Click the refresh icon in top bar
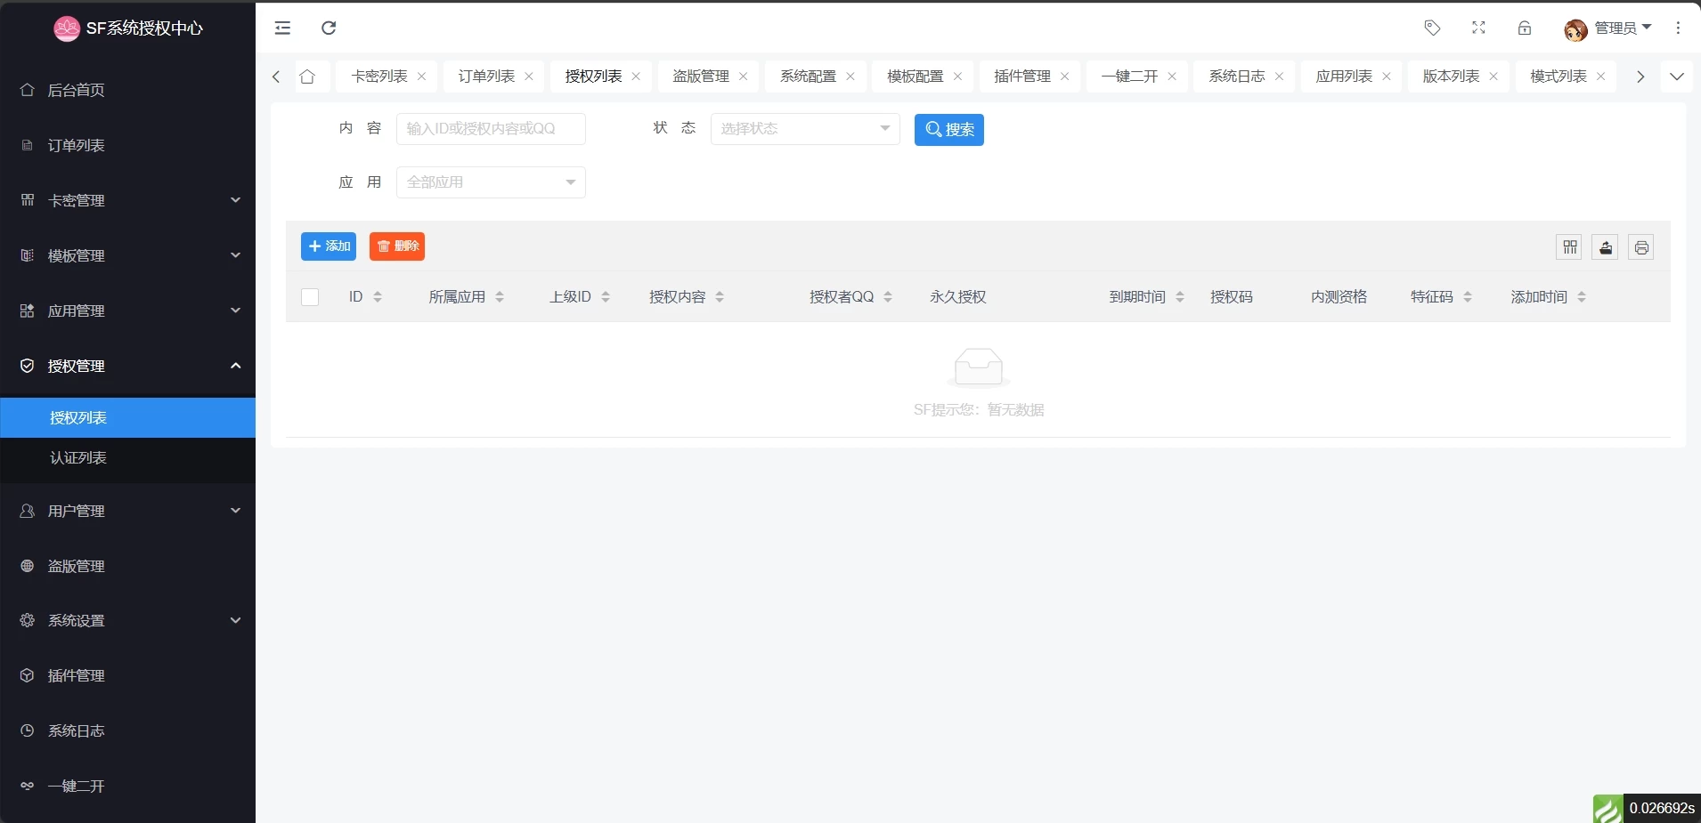 [329, 28]
